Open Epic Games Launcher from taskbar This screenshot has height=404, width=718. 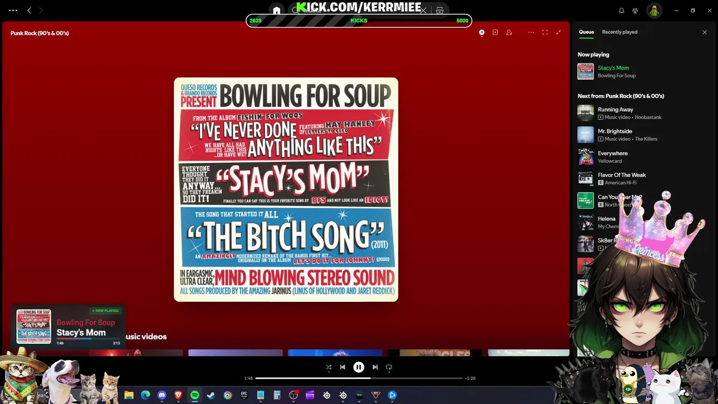pos(244,396)
